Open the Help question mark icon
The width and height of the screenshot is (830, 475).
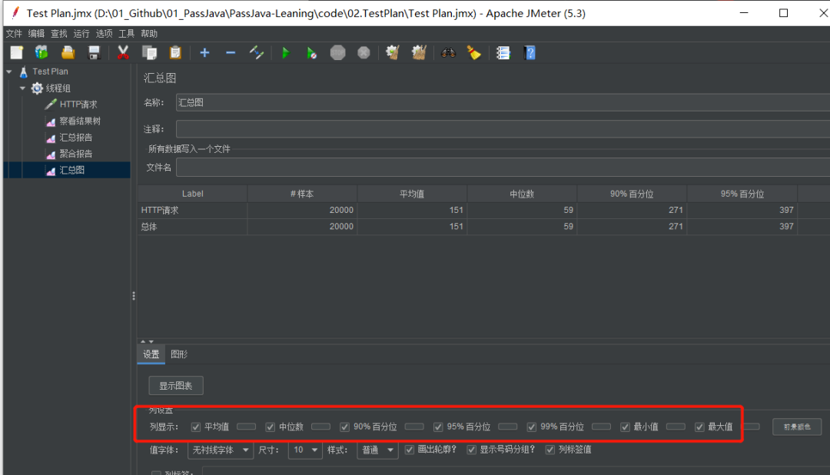[530, 53]
